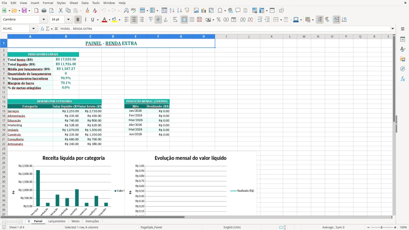Click the AutoFilter funnel icon

(x=187, y=11)
